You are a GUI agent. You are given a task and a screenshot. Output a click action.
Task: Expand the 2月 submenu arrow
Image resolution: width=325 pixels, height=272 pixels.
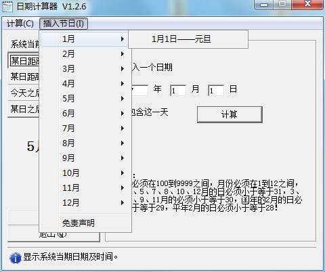click(123, 54)
